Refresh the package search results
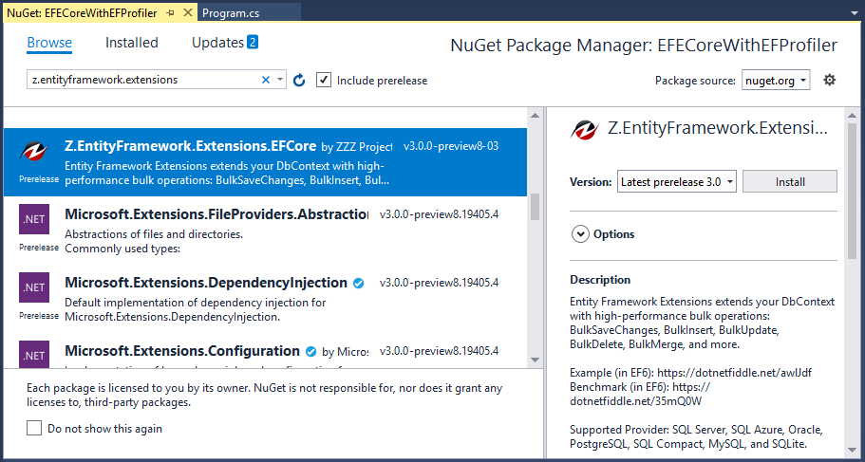This screenshot has width=865, height=462. [x=299, y=81]
